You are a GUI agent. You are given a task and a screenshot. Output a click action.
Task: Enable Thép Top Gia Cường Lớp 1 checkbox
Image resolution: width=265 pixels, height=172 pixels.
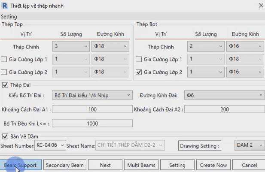[x=4, y=59]
